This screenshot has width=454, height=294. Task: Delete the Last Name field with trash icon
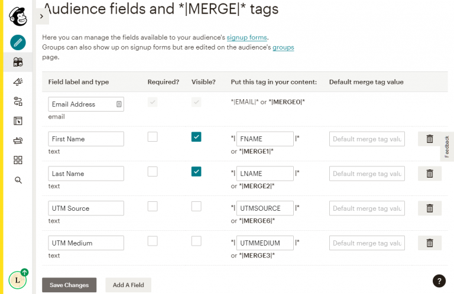tap(430, 174)
